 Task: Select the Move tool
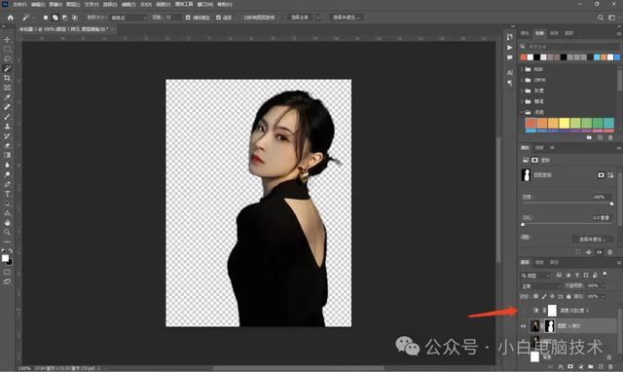[x=7, y=39]
